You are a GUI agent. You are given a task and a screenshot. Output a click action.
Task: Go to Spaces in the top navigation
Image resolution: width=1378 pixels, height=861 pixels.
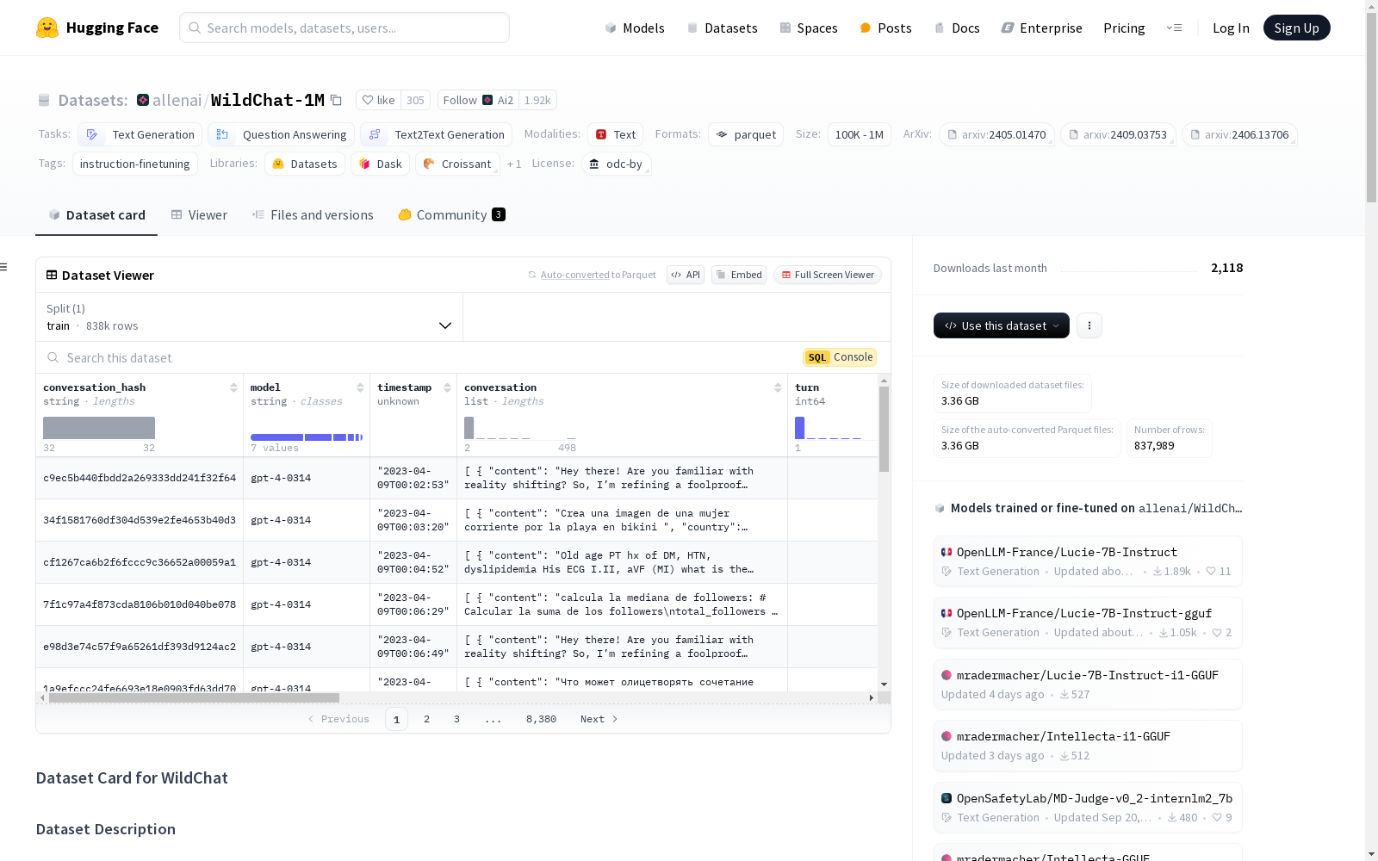(x=809, y=28)
